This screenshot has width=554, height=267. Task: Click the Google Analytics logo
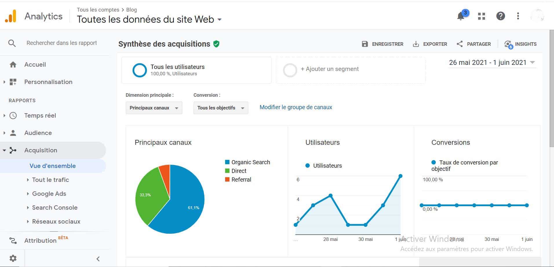[11, 16]
